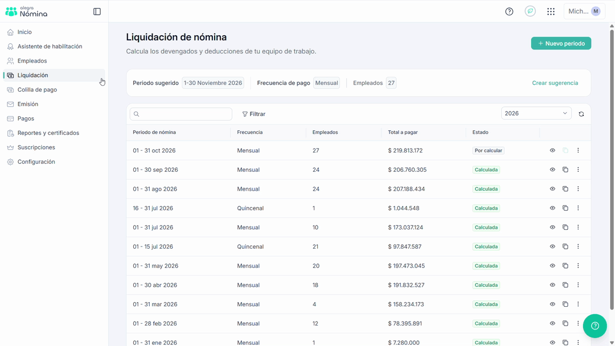The image size is (615, 346).
Task: Open the user account menu Mich...
Action: pyautogui.click(x=584, y=11)
